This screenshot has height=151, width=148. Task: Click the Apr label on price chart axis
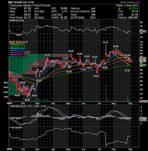pos(53,103)
